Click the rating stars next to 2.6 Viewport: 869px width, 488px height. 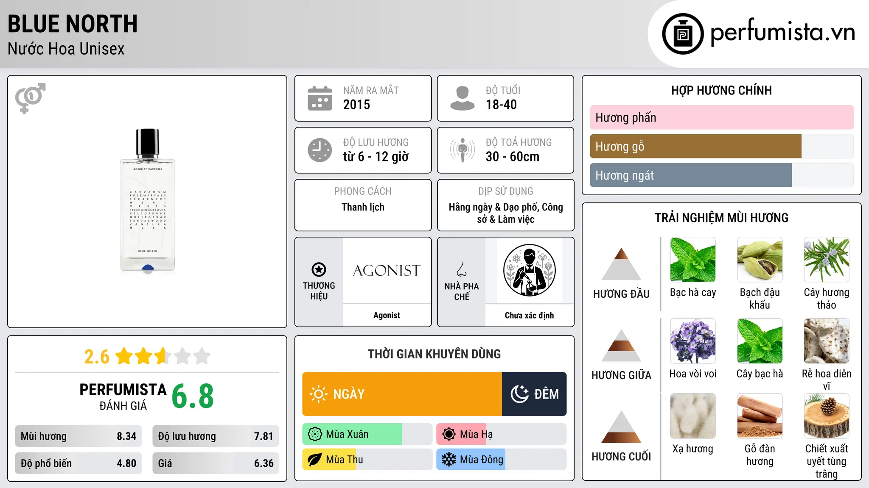click(x=163, y=356)
